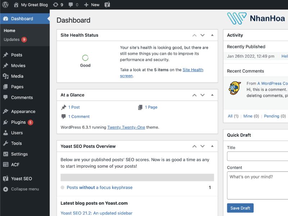The image size is (288, 216).
Task: Click the Users person icon in sidebar
Action: (x=6, y=132)
